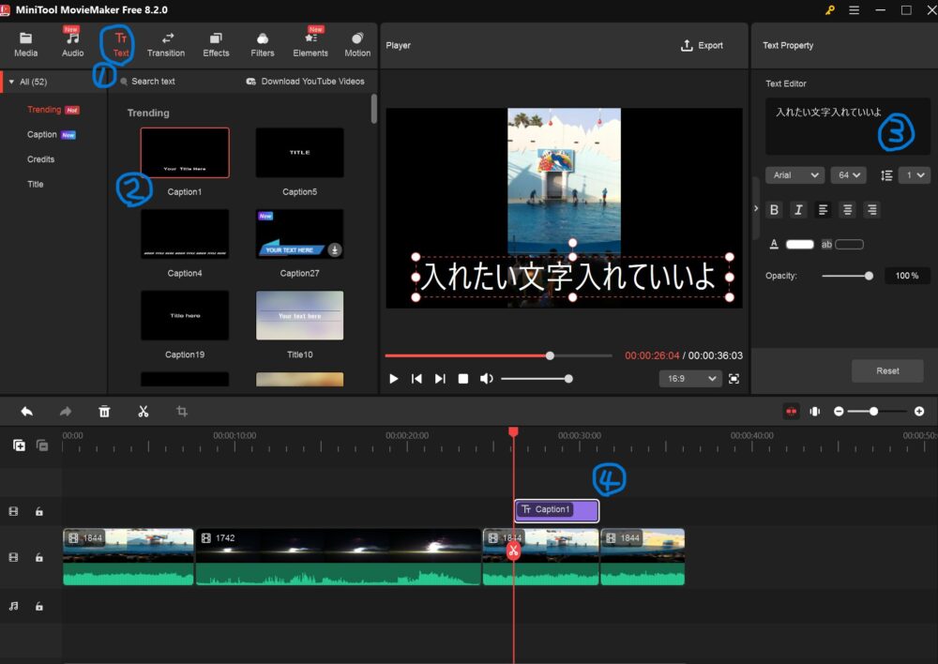
Task: Select the Caption1 thumbnail
Action: (185, 153)
